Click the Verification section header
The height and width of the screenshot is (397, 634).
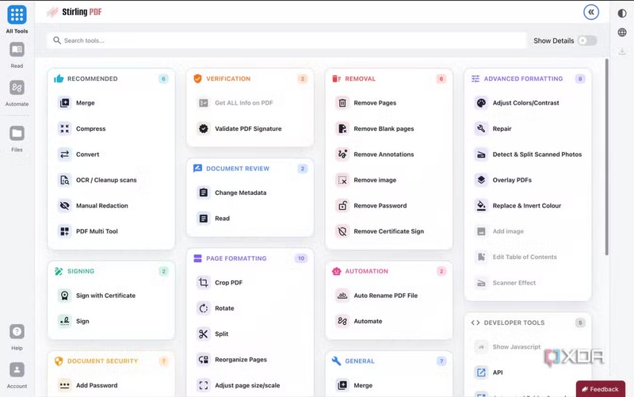[x=250, y=78]
